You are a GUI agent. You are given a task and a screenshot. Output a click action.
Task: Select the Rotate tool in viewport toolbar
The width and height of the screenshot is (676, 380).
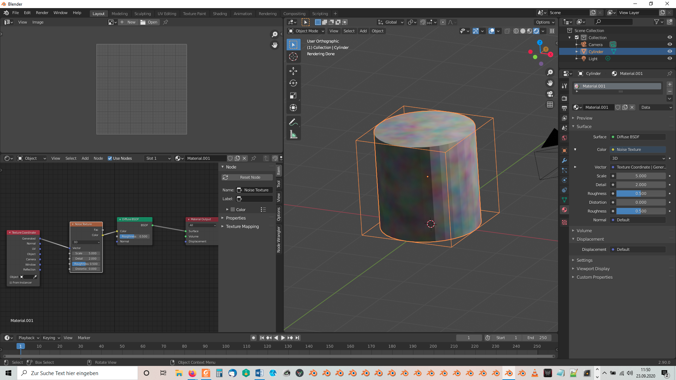click(x=293, y=83)
